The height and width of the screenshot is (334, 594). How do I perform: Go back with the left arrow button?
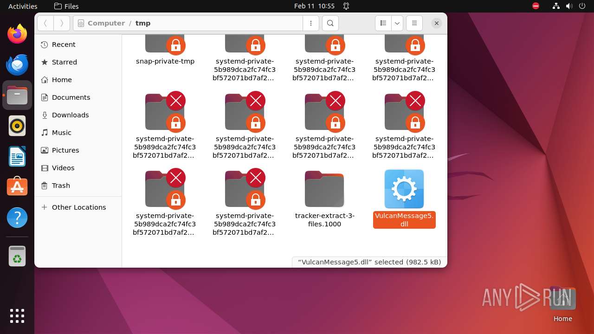tap(45, 23)
